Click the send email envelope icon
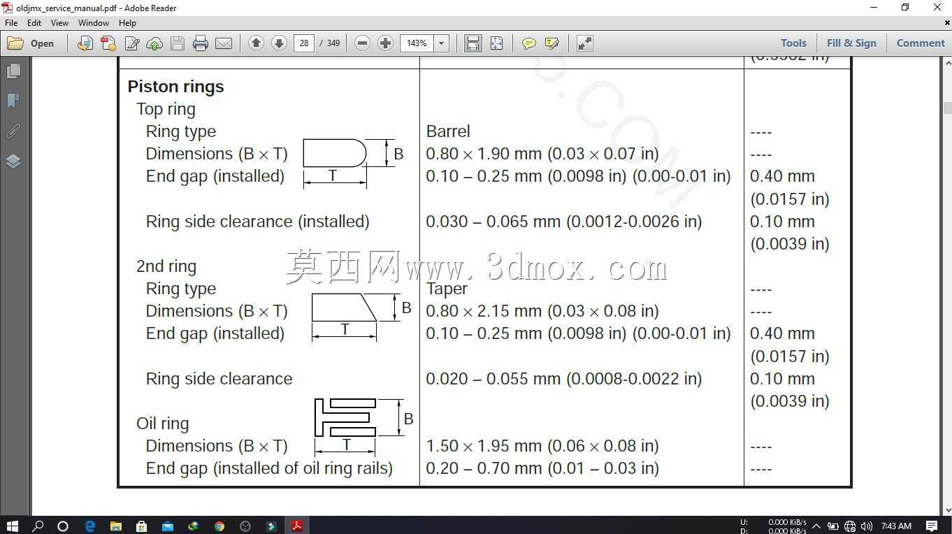This screenshot has height=534, width=952. [224, 43]
